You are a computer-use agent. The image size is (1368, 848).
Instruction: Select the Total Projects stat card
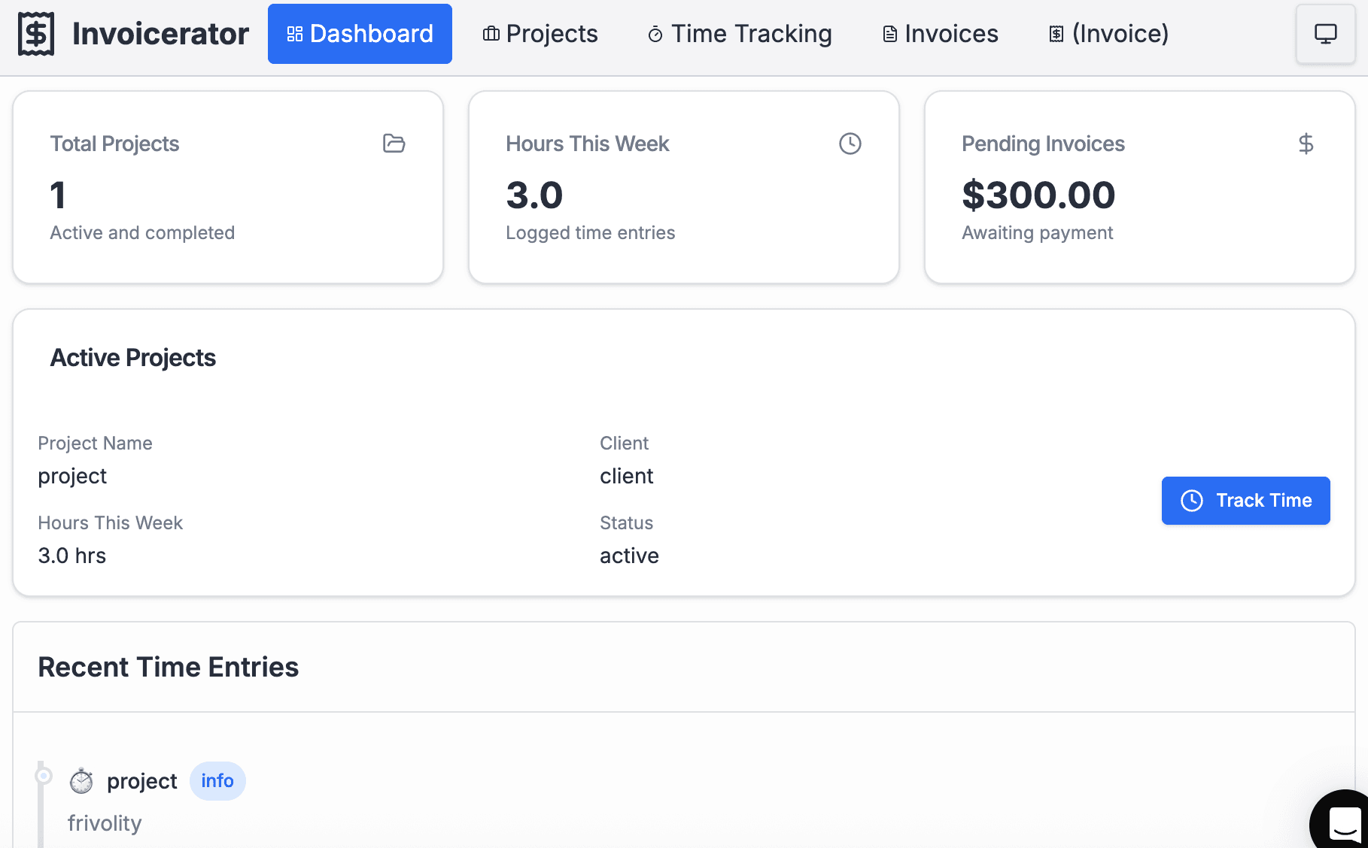(228, 187)
